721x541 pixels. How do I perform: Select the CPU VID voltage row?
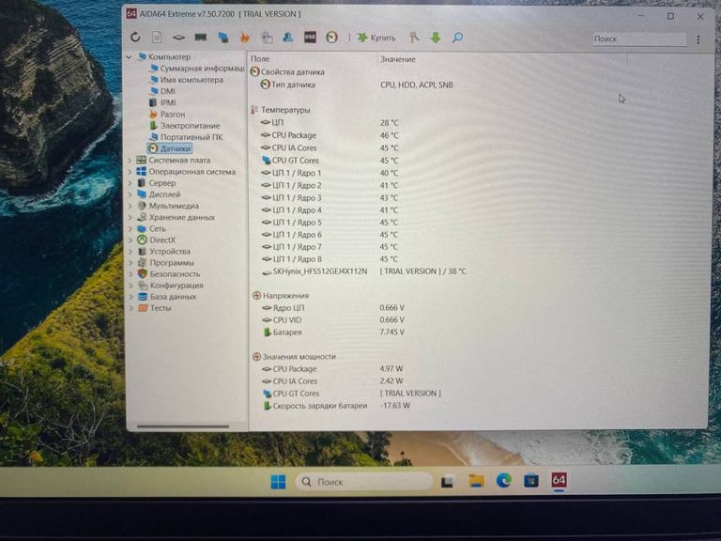pyautogui.click(x=333, y=319)
